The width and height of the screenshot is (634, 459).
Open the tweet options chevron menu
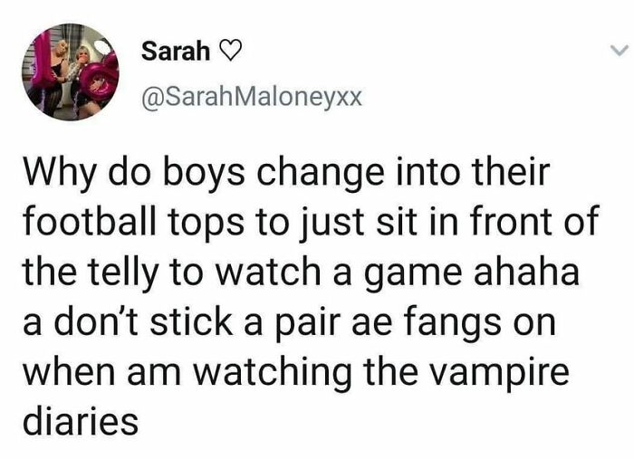click(619, 51)
